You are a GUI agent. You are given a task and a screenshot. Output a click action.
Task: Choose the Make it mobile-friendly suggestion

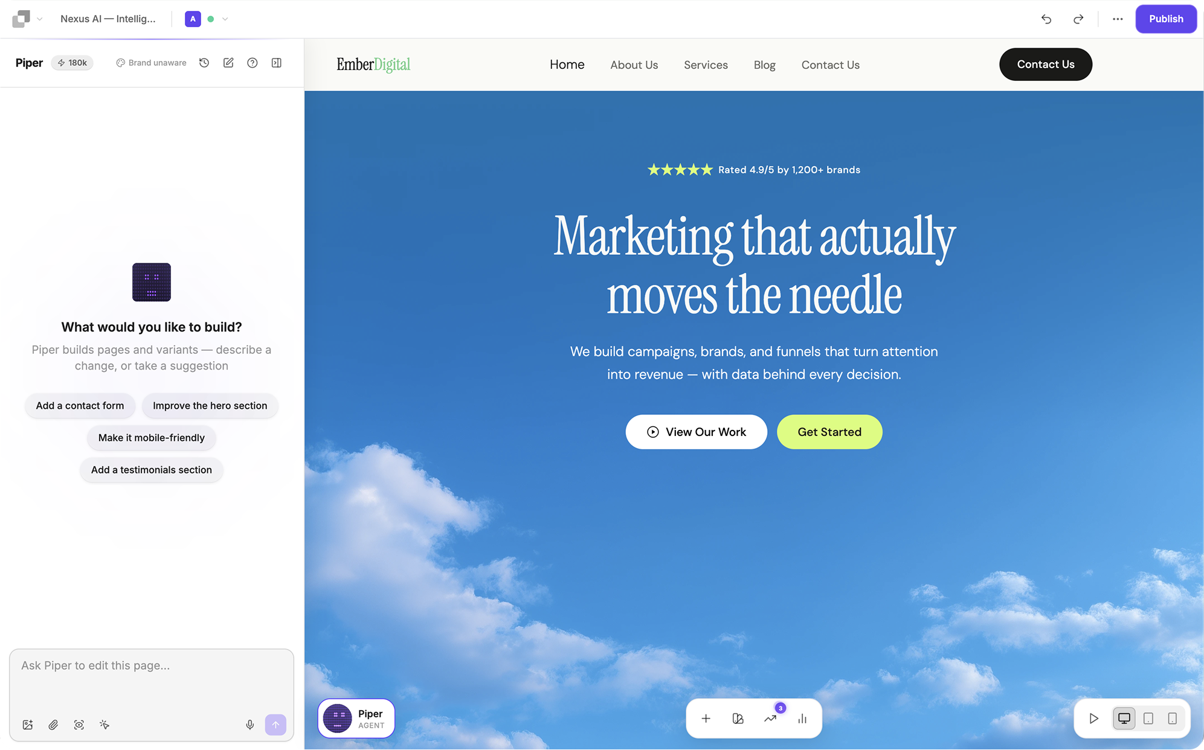(x=152, y=438)
